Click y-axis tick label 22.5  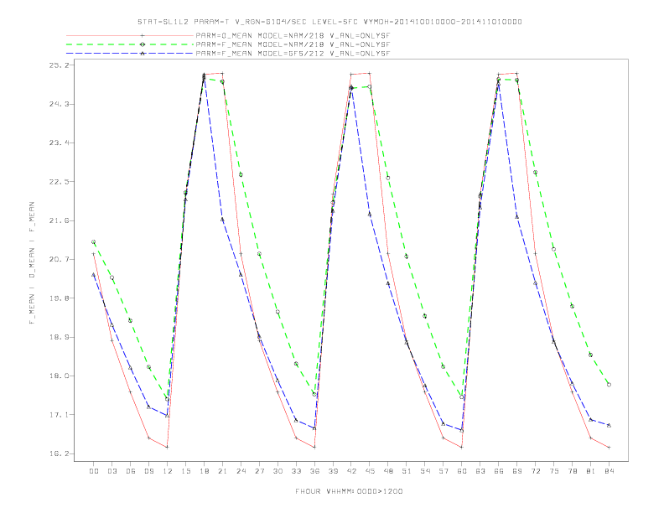(59, 182)
